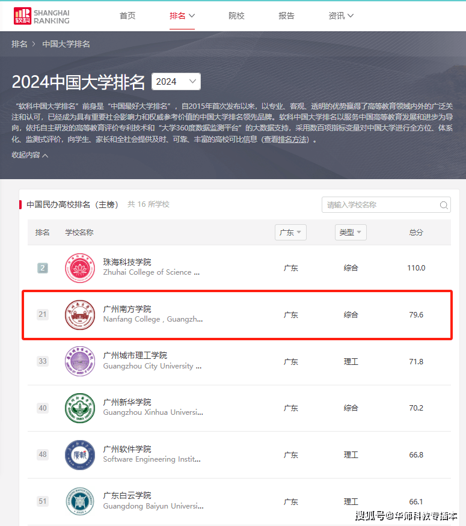Click the rank 21 badge
Viewport: 466px width, 526px height.
pyautogui.click(x=42, y=314)
